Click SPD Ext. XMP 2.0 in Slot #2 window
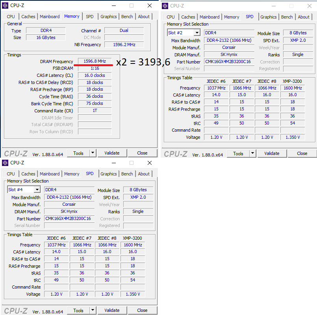 (298, 40)
